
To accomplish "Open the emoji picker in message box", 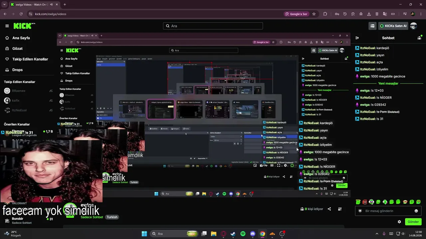I will pyautogui.click(x=416, y=211).
